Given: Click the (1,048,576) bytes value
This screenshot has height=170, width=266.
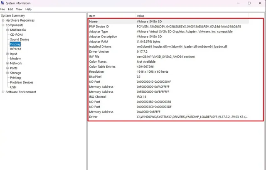Looking at the screenshot, I should (148, 42).
